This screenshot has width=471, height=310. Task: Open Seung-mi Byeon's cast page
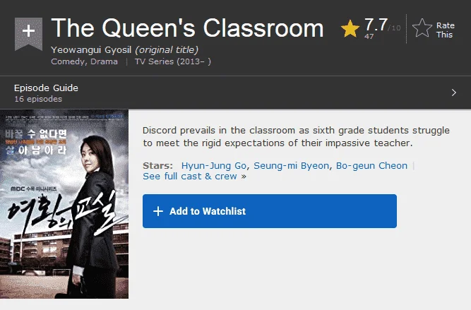291,166
